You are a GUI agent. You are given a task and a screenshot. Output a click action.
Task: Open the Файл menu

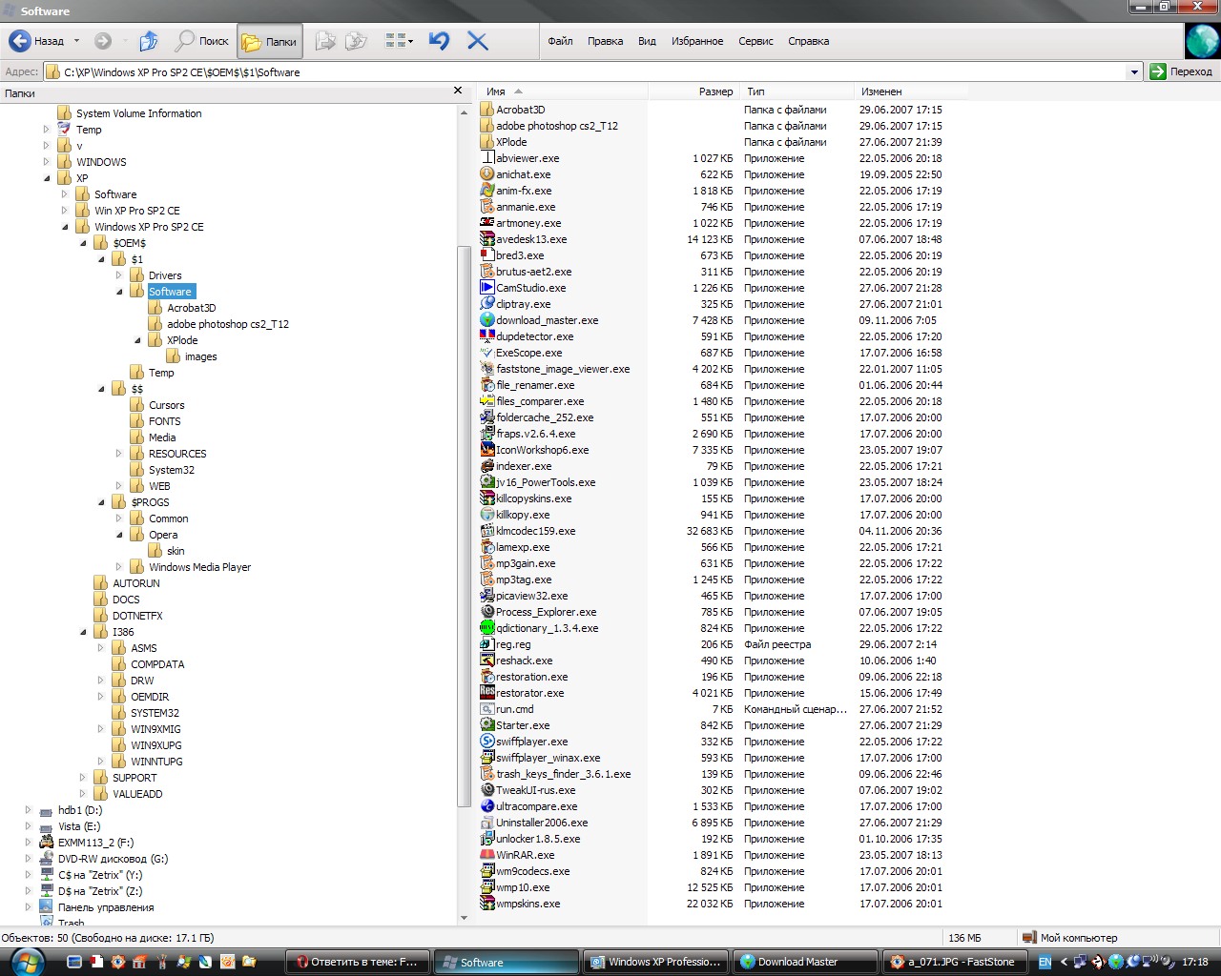[x=560, y=41]
